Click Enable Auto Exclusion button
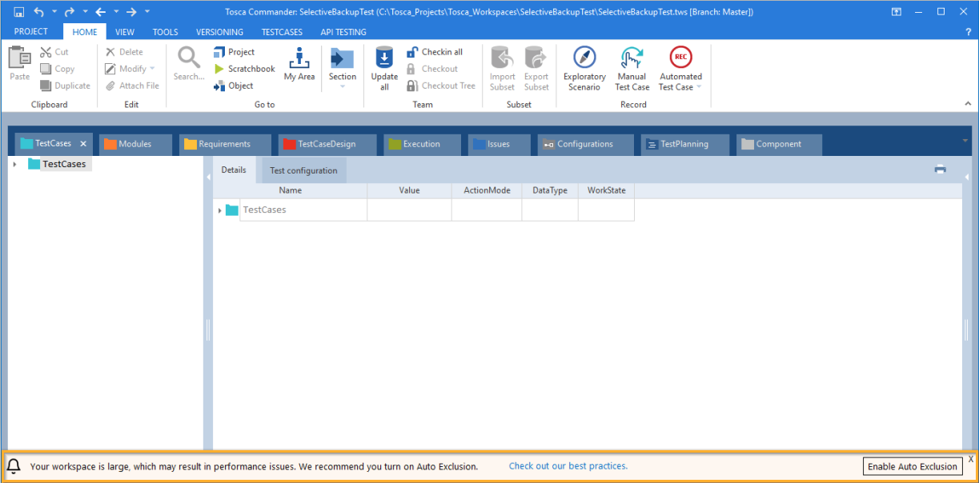This screenshot has width=979, height=483. pos(912,466)
